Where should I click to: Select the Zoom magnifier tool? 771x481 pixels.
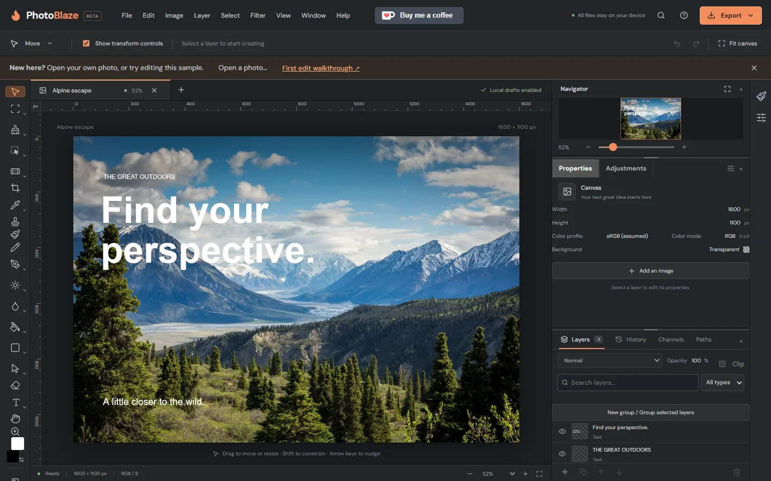click(15, 432)
